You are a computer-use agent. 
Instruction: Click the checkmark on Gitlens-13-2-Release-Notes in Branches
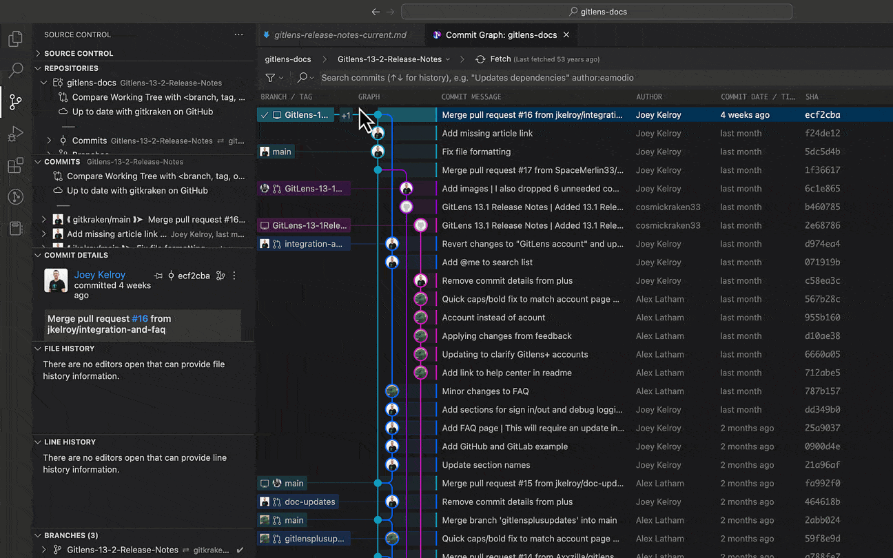tap(240, 550)
